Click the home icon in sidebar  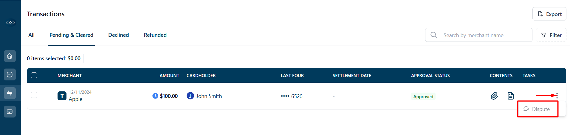10,56
